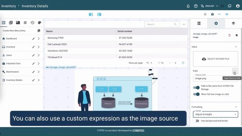Image resolution: width=242 pixels, height=136 pixels.
Task: Open table more options ellipsis
Action: [x=184, y=24]
